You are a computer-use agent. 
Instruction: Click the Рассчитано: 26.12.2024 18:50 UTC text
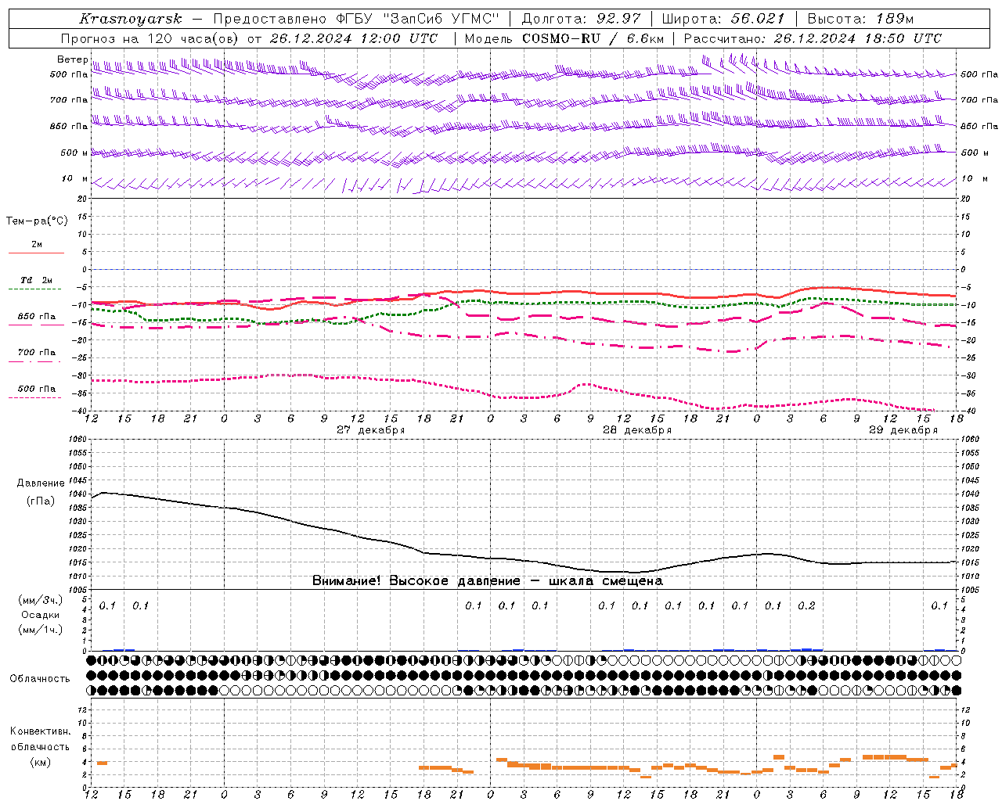point(813,38)
